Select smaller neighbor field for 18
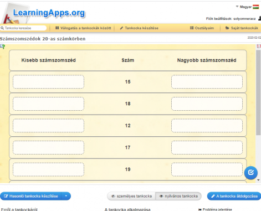Viewport: 261px width, 211px height. pyautogui.click(x=48, y=104)
